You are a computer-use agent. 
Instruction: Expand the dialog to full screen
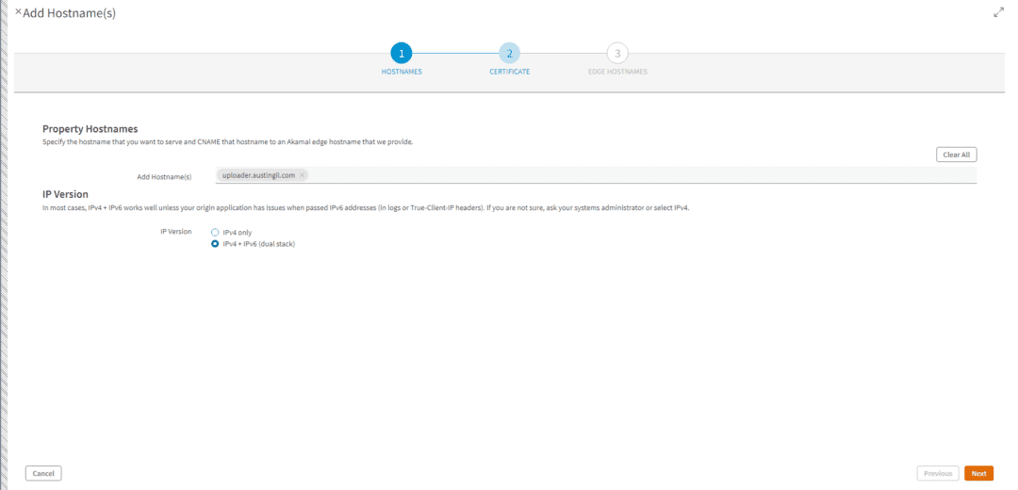pos(998,12)
